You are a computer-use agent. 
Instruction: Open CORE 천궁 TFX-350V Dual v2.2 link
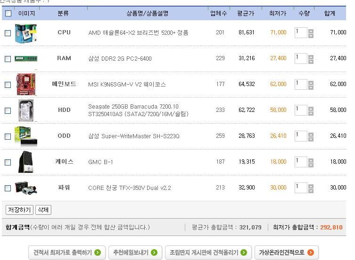click(130, 188)
